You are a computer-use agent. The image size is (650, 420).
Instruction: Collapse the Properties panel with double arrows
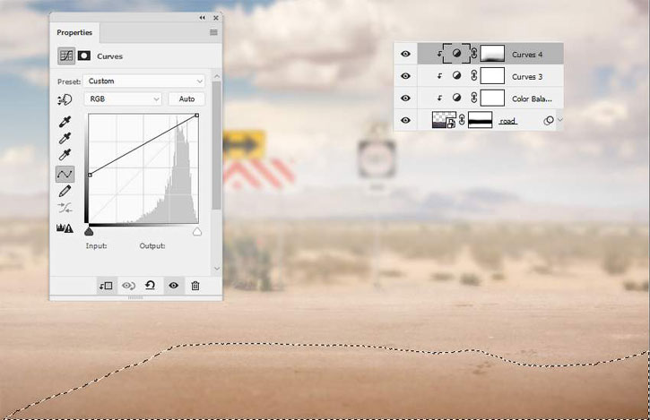pyautogui.click(x=203, y=18)
